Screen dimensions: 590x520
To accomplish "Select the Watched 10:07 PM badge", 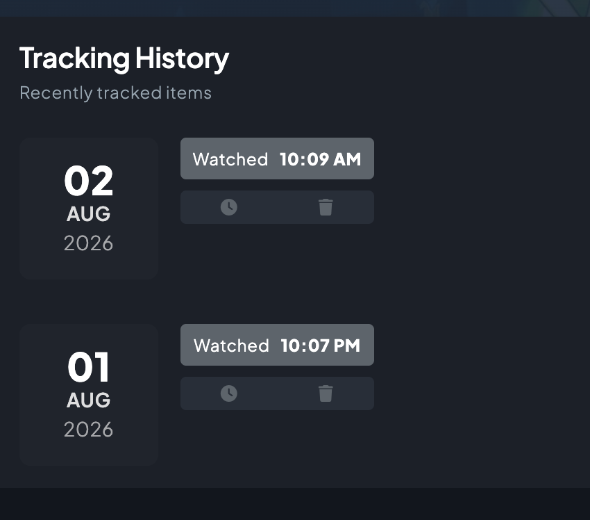I will pos(278,345).
